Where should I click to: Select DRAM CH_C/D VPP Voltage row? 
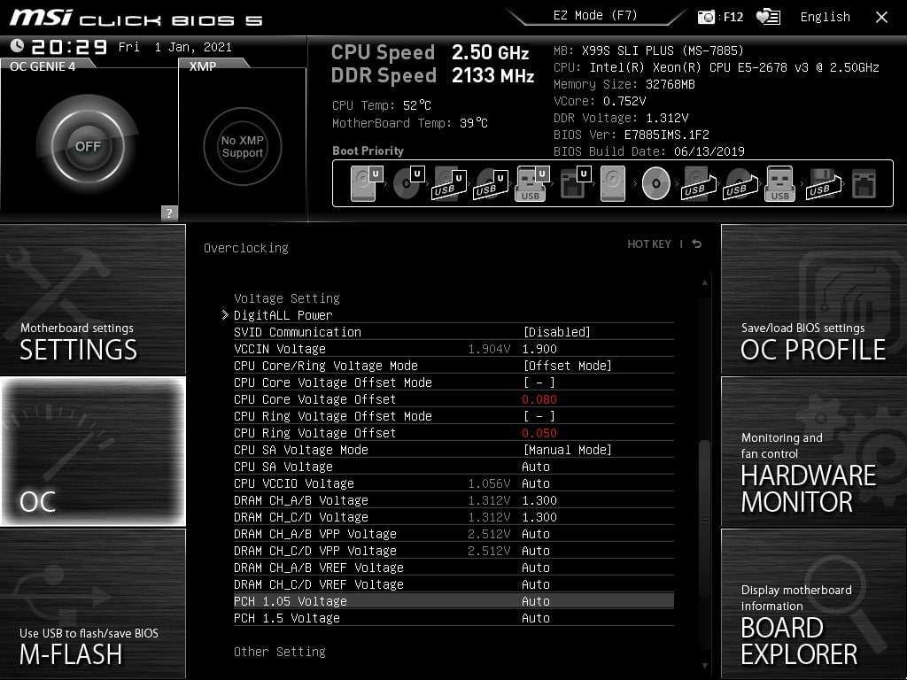click(453, 551)
